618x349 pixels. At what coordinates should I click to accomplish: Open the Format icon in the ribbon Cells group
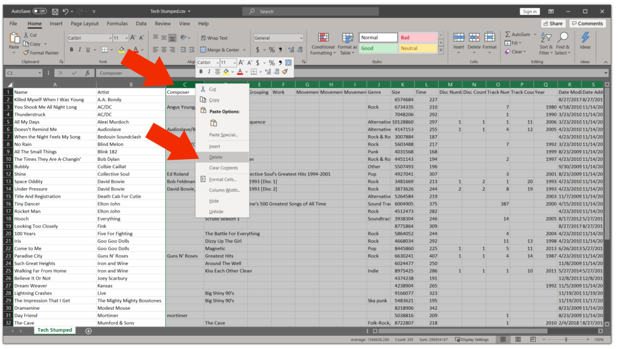489,37
